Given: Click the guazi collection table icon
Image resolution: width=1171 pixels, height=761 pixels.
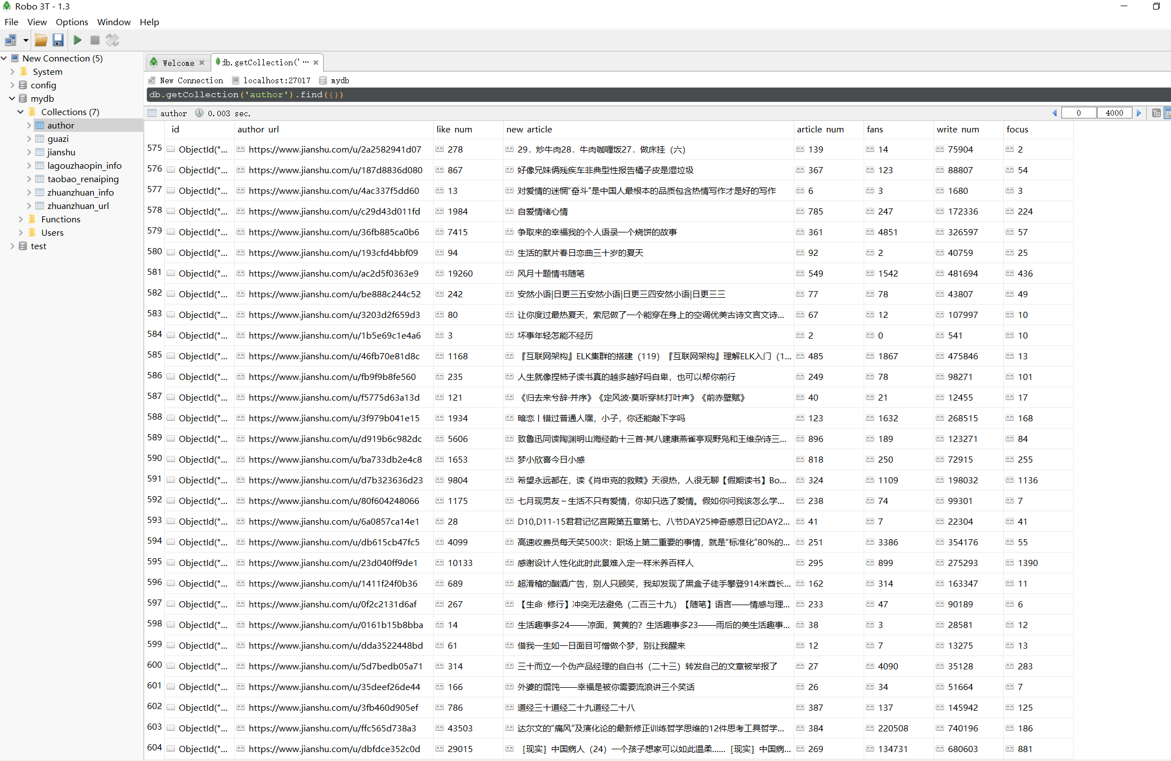Looking at the screenshot, I should click(x=40, y=139).
